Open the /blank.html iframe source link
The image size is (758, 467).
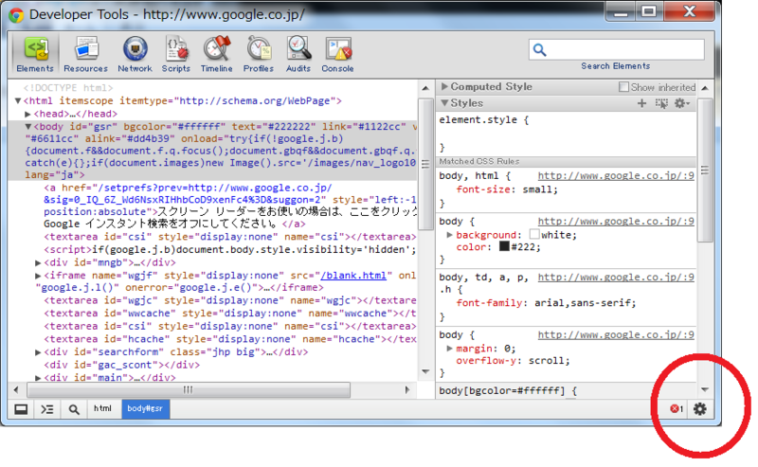coord(353,276)
